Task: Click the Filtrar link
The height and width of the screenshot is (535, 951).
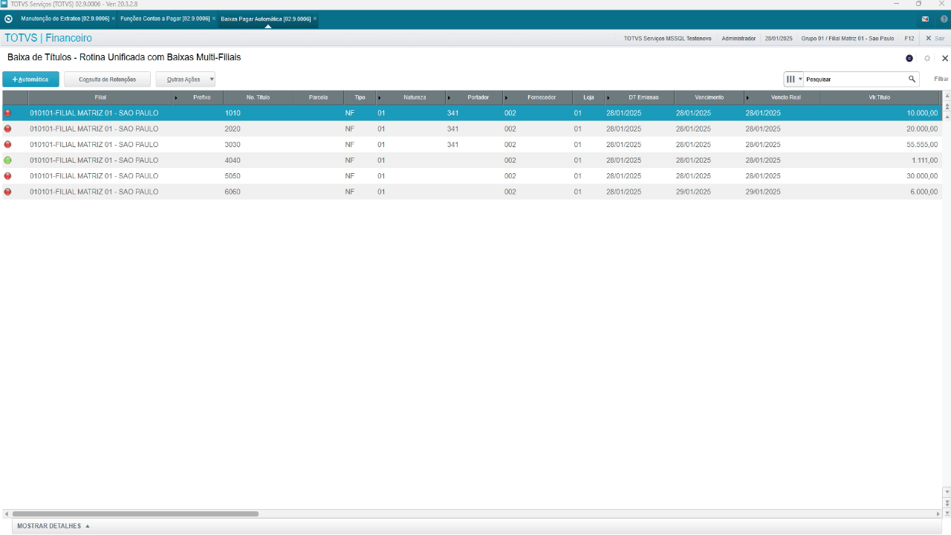Action: point(941,79)
